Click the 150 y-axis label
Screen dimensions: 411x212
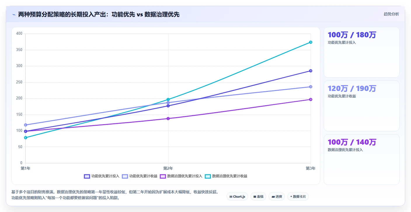(19, 115)
